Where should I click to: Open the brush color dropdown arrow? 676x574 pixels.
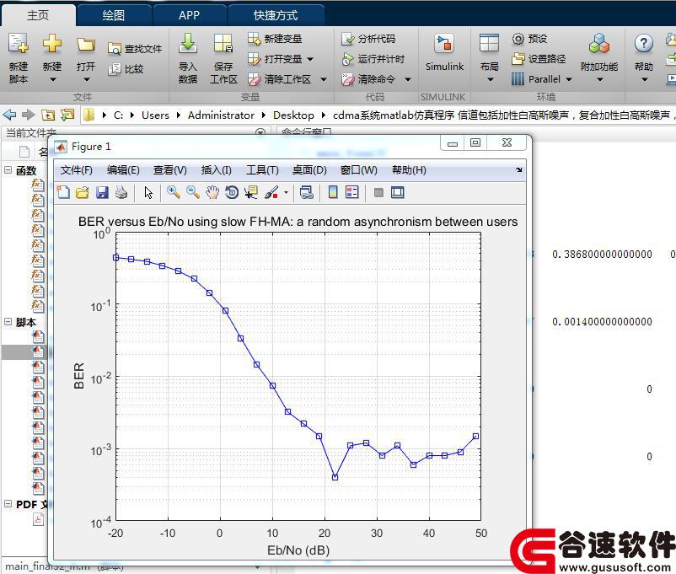pyautogui.click(x=286, y=192)
